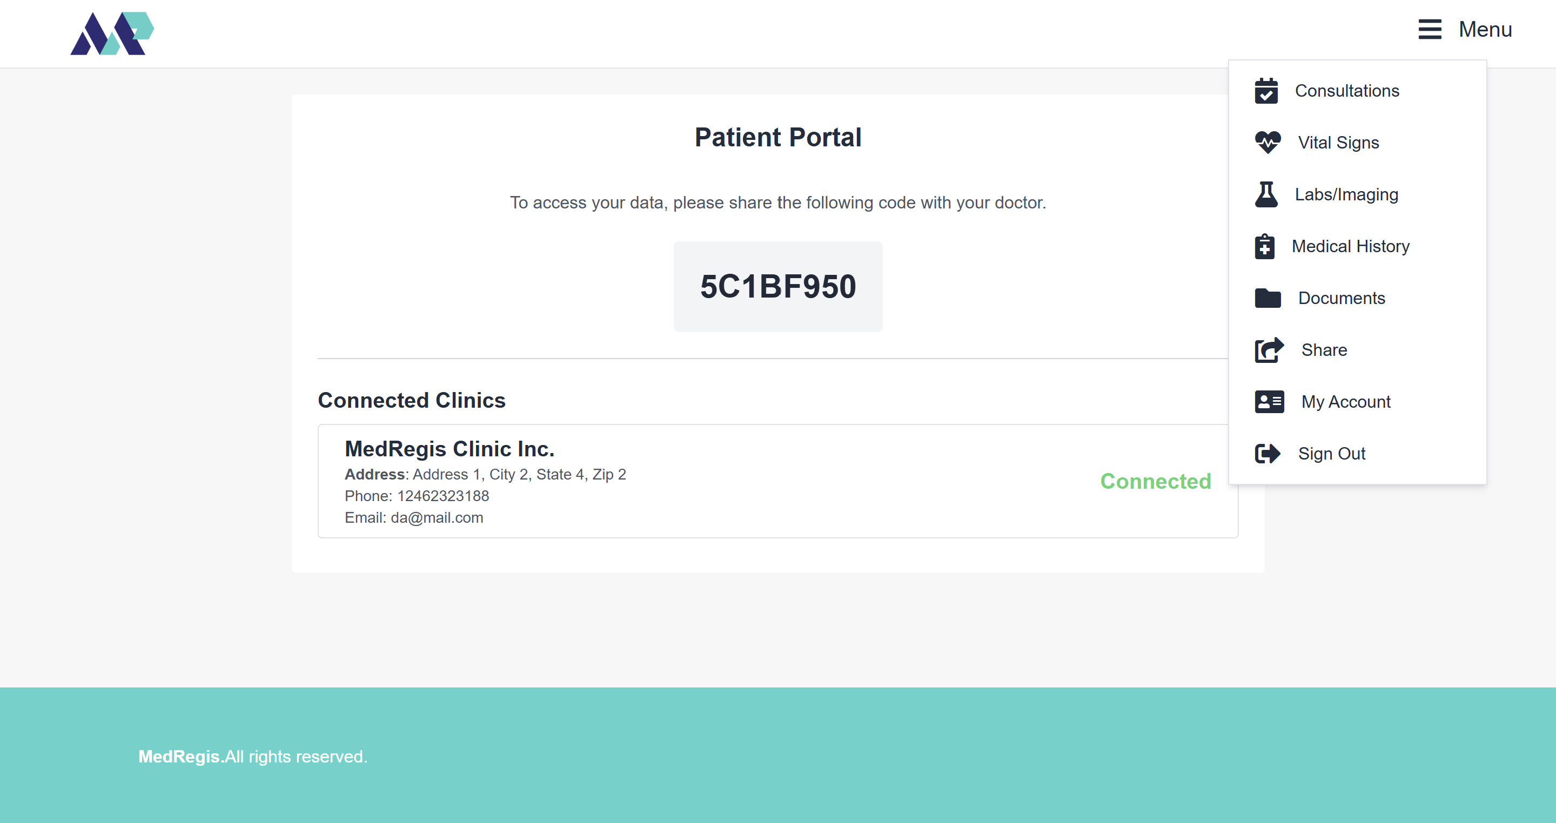
Task: Open Consultations from the menu
Action: [1346, 91]
